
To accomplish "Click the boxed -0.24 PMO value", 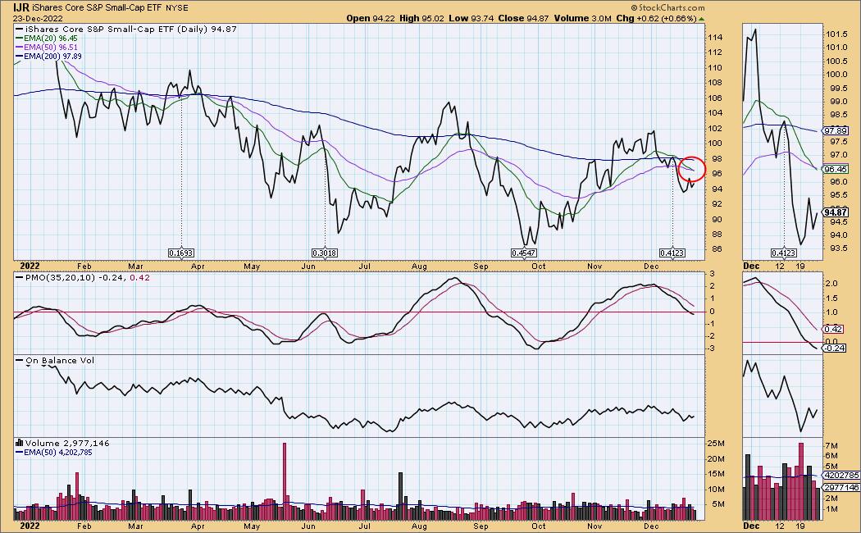I will pyautogui.click(x=834, y=348).
